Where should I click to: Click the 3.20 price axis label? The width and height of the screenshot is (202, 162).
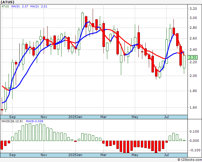tap(193, 9)
